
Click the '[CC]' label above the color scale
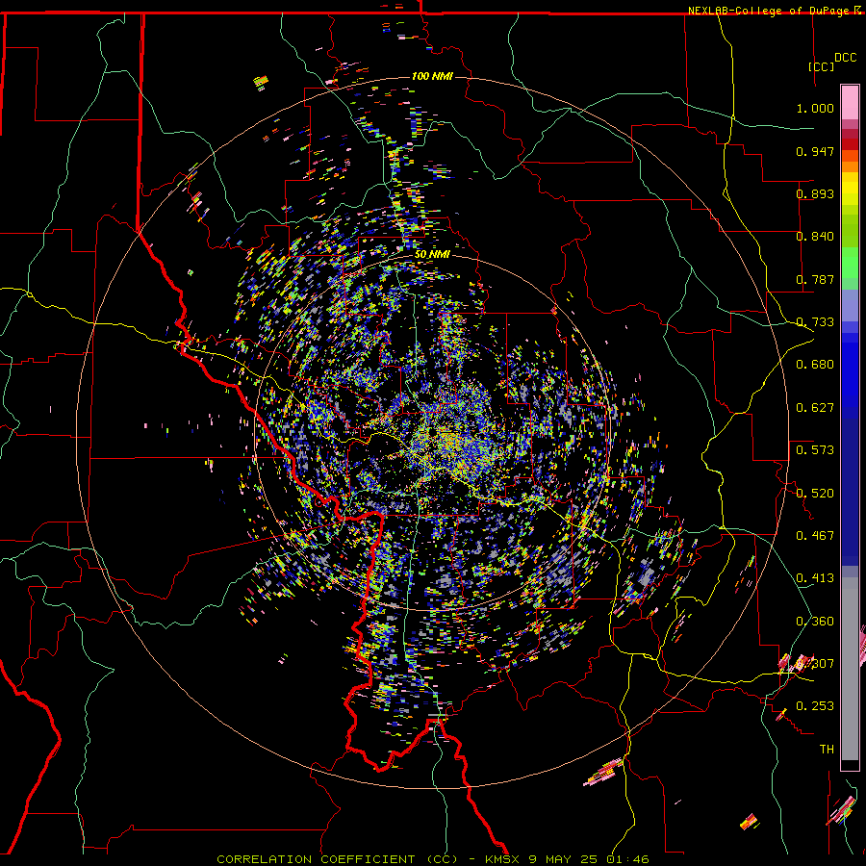click(821, 66)
